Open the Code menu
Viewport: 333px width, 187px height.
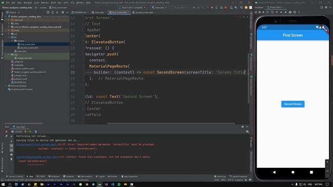36,3
